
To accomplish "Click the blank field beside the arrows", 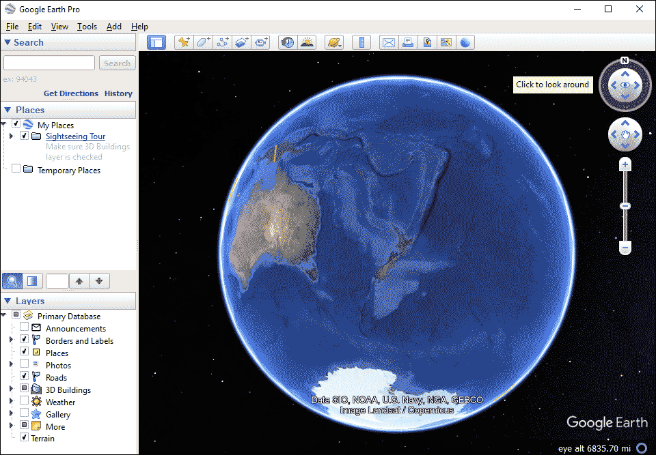I will click(57, 281).
